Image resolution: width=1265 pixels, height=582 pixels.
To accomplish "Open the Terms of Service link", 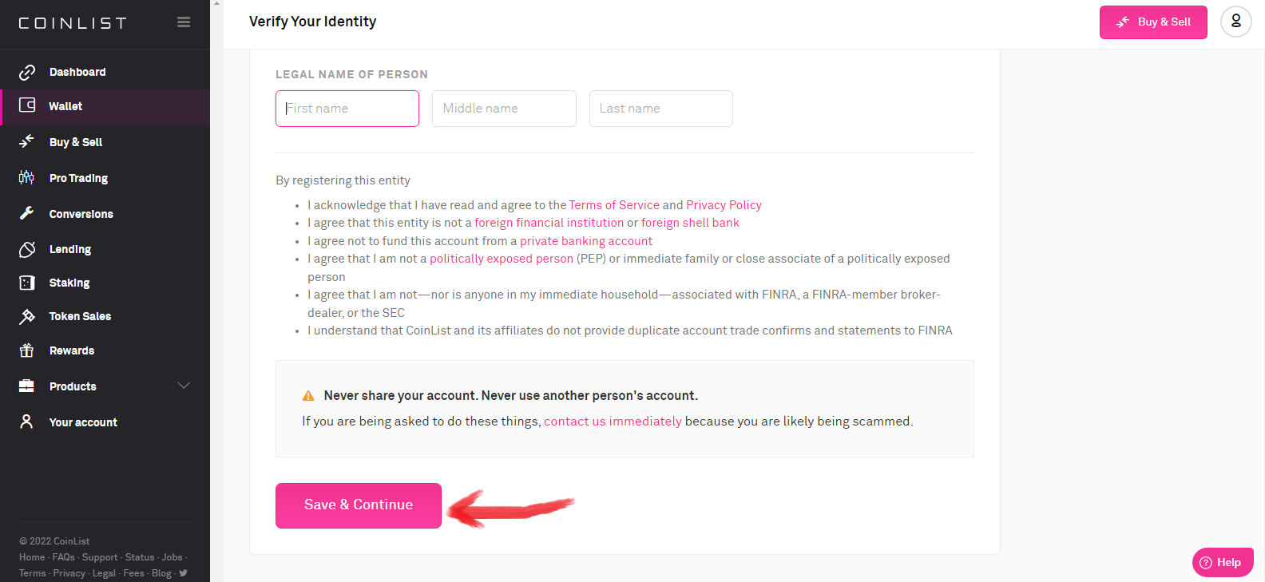I will tap(614, 205).
